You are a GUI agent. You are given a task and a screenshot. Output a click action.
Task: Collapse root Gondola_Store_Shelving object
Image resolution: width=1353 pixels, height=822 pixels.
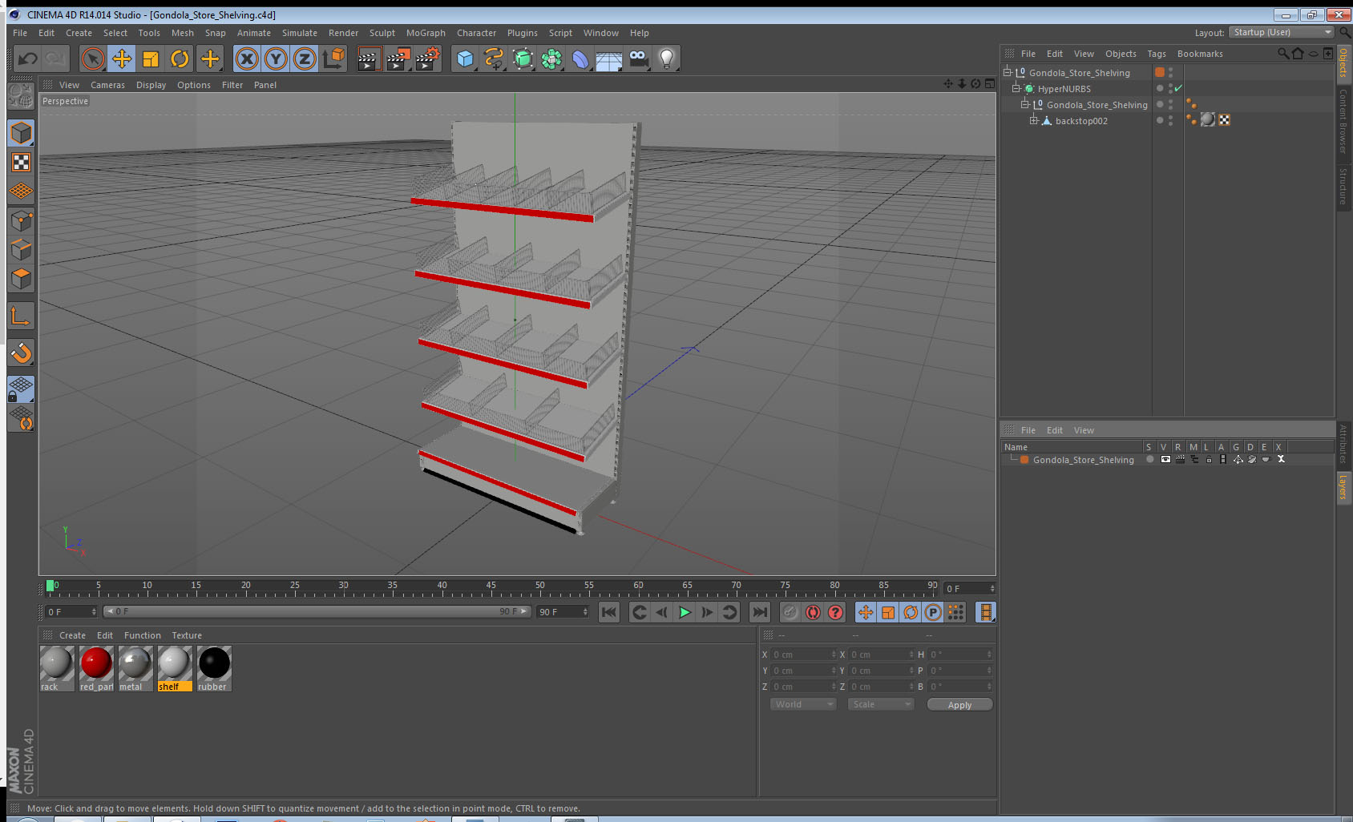(x=1007, y=73)
